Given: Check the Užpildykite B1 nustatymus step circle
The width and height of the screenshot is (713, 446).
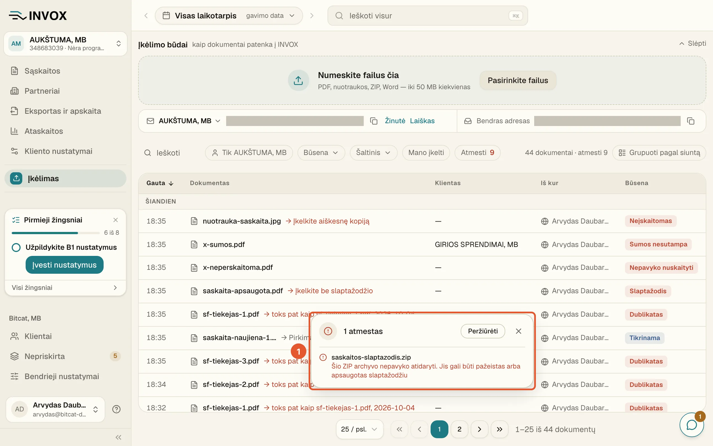Looking at the screenshot, I should (x=16, y=247).
